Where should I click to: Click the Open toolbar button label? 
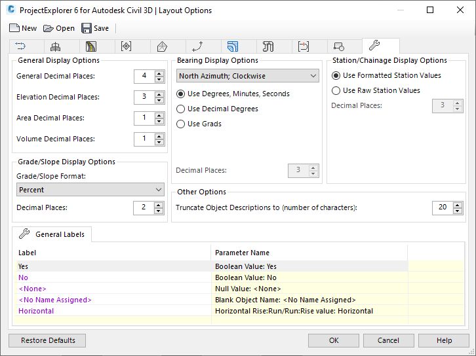point(66,29)
